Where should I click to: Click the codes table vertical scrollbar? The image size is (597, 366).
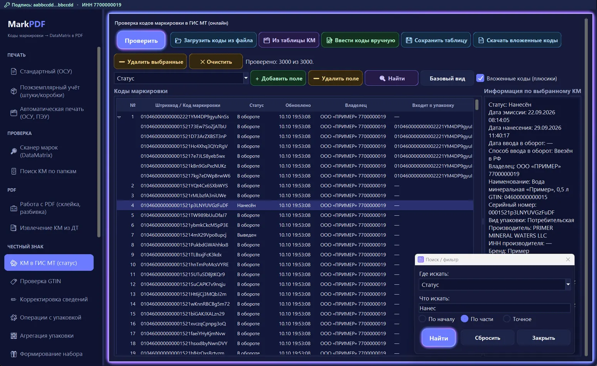(477, 105)
